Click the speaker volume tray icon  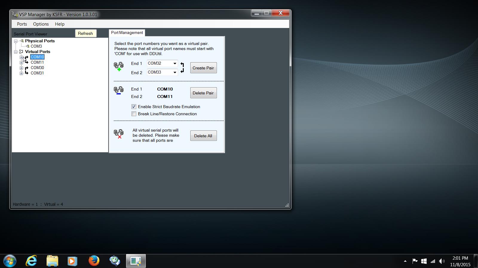click(442, 261)
